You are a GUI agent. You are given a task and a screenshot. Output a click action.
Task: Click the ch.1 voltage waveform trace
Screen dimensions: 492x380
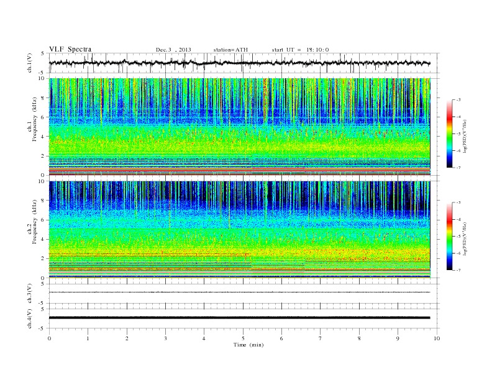tap(239, 63)
